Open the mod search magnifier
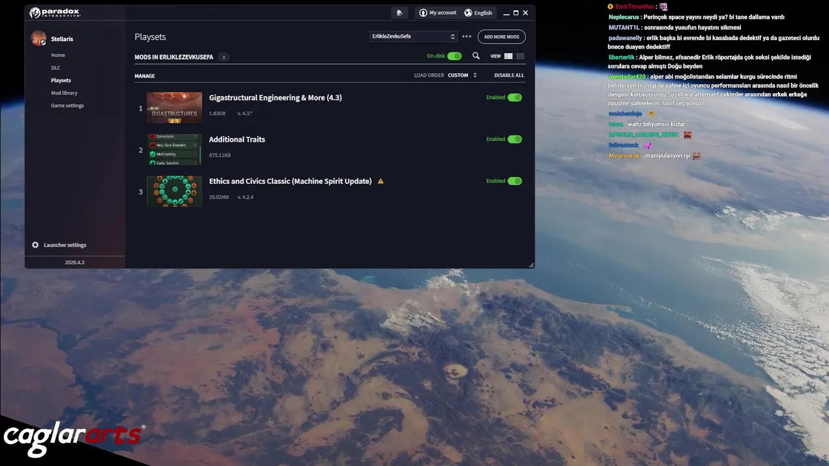This screenshot has height=466, width=829. [476, 56]
